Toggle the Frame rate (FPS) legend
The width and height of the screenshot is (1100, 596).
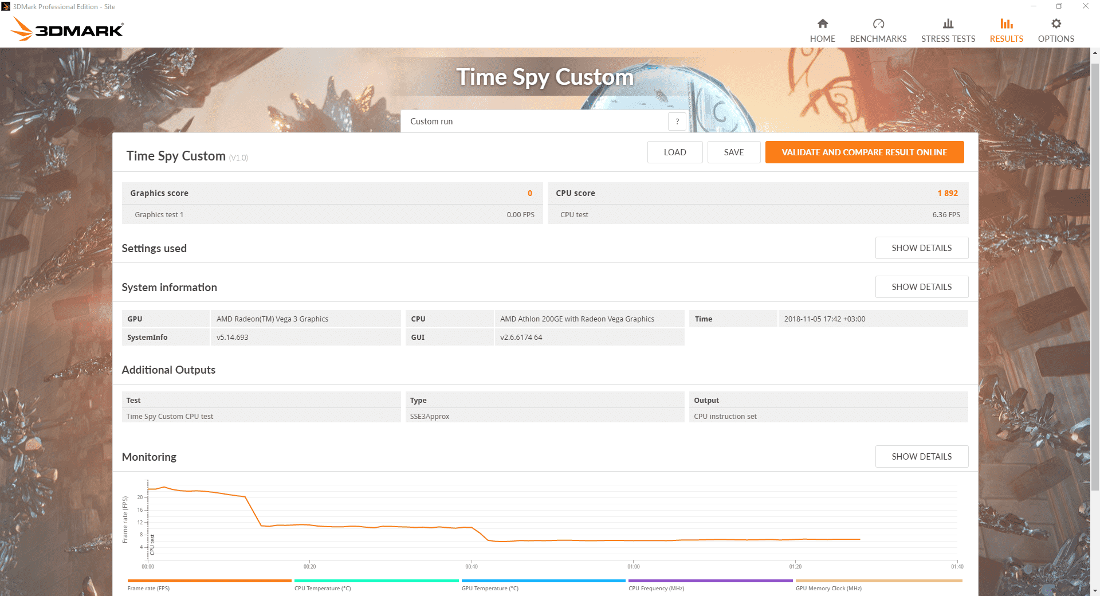click(148, 588)
